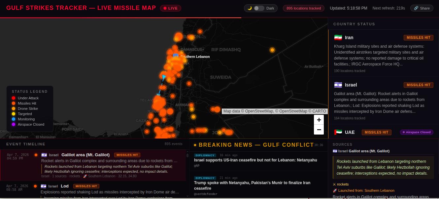Click the quoted source excerpt in Sources
The width and height of the screenshot is (439, 199).
pyautogui.click(x=383, y=167)
